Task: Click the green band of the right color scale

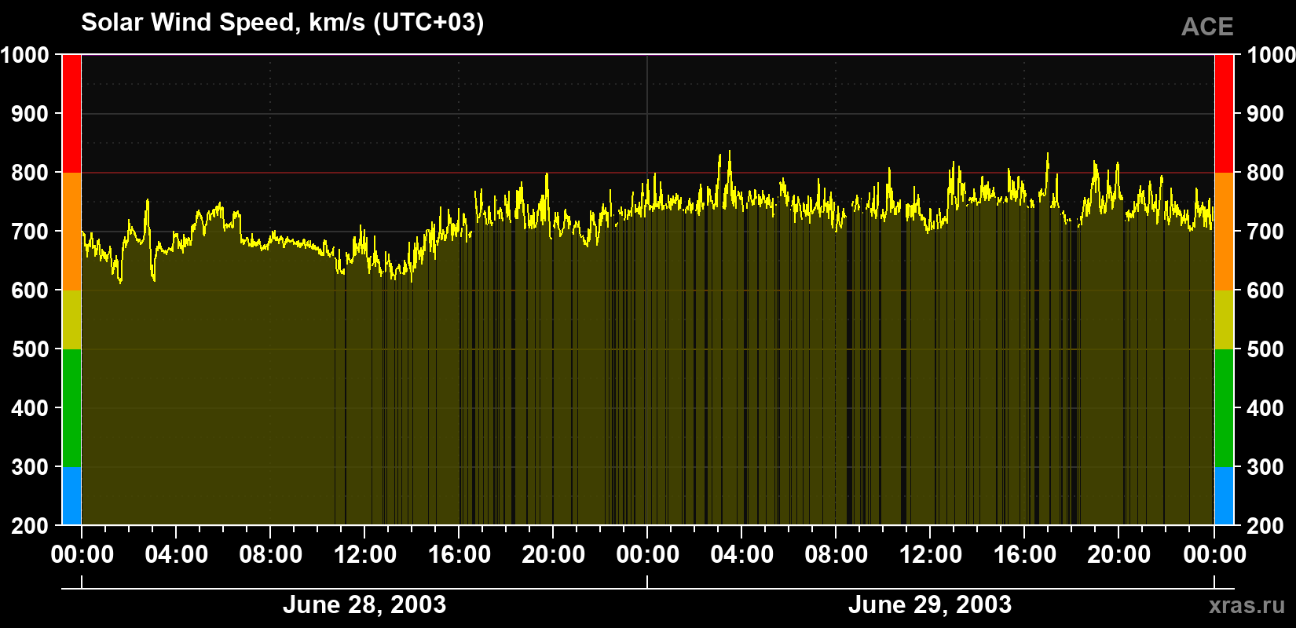Action: (1224, 408)
